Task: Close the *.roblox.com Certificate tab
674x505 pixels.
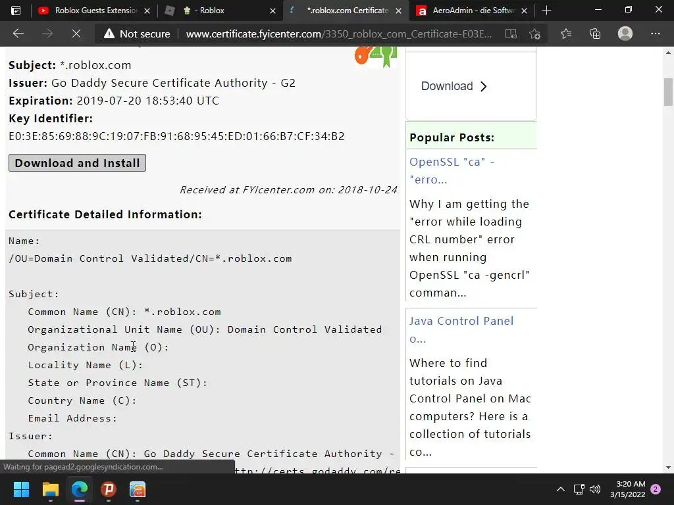Action: (398, 11)
